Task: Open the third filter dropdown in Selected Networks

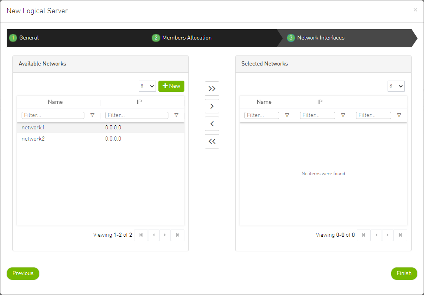Action: click(x=399, y=115)
